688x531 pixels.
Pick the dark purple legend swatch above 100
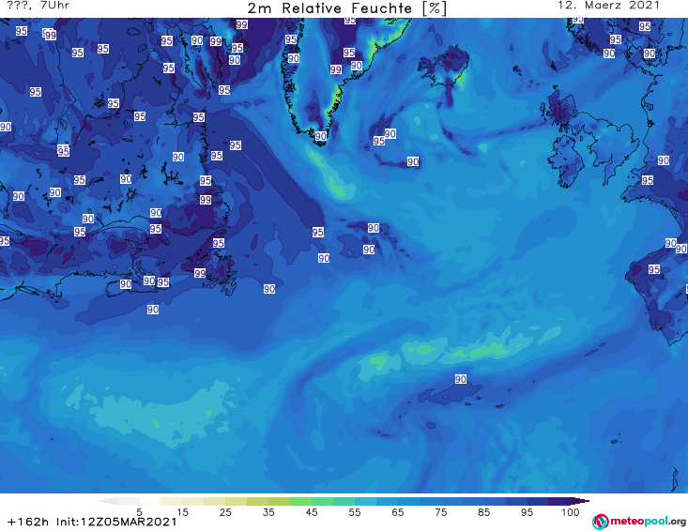[559, 501]
